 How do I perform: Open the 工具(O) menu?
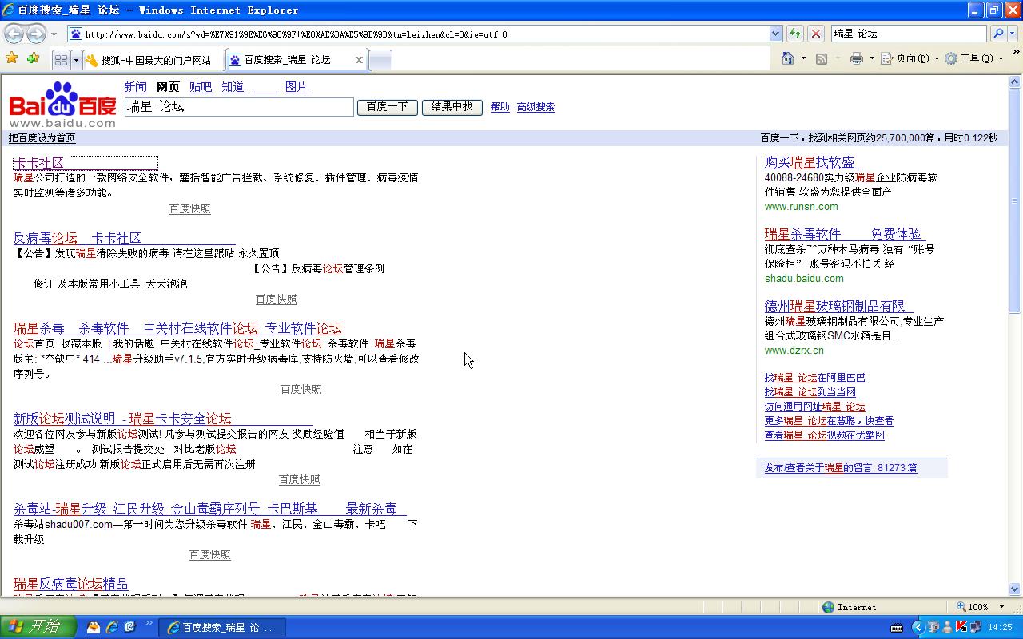[974, 58]
